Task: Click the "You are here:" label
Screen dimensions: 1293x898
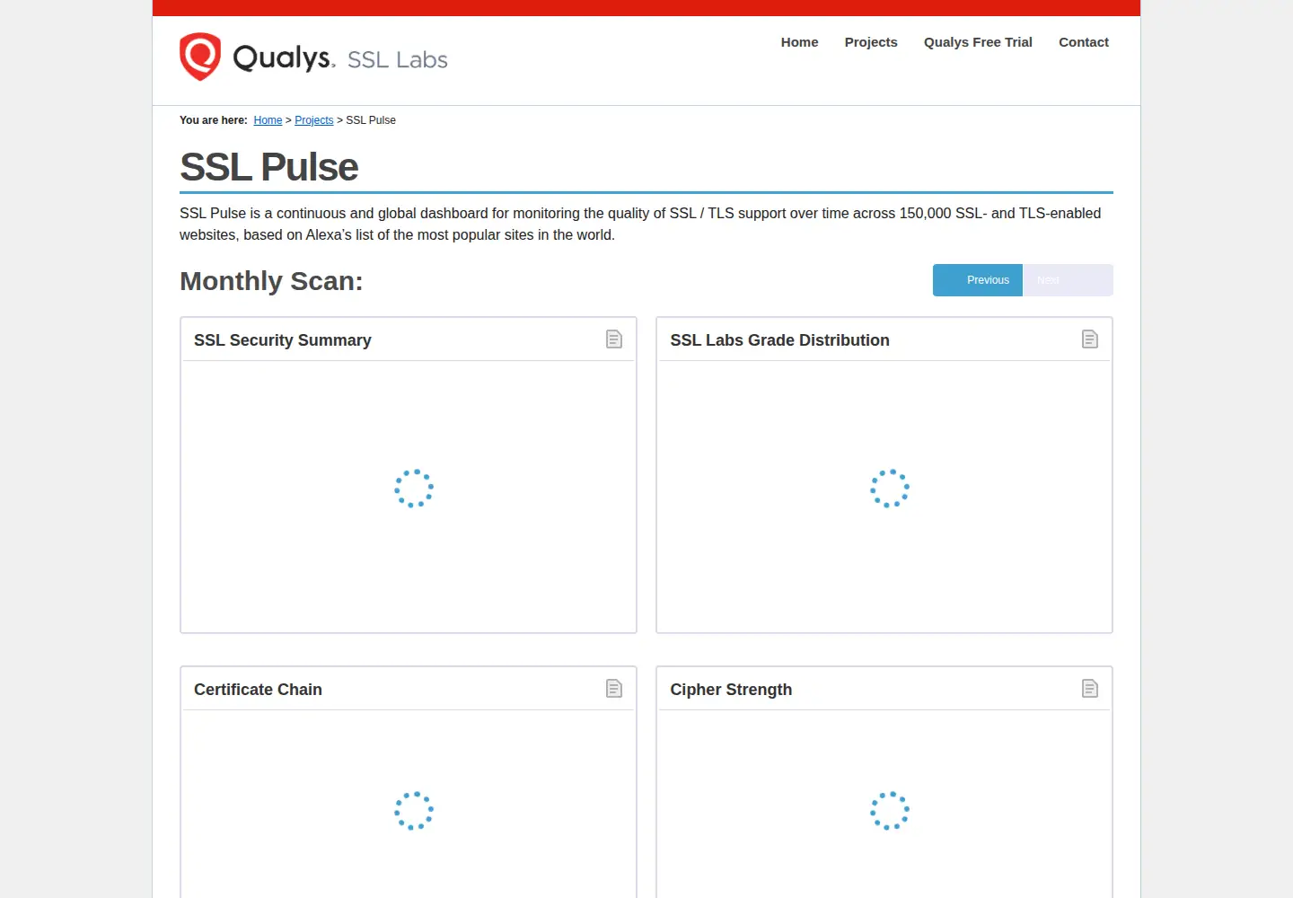Action: (214, 120)
